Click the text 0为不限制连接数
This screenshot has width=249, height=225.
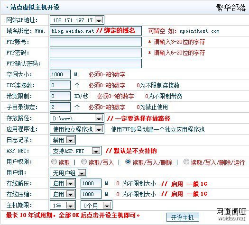tap(158, 85)
